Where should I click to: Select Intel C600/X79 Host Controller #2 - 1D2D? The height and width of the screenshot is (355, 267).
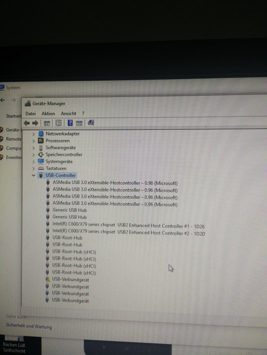click(x=129, y=232)
